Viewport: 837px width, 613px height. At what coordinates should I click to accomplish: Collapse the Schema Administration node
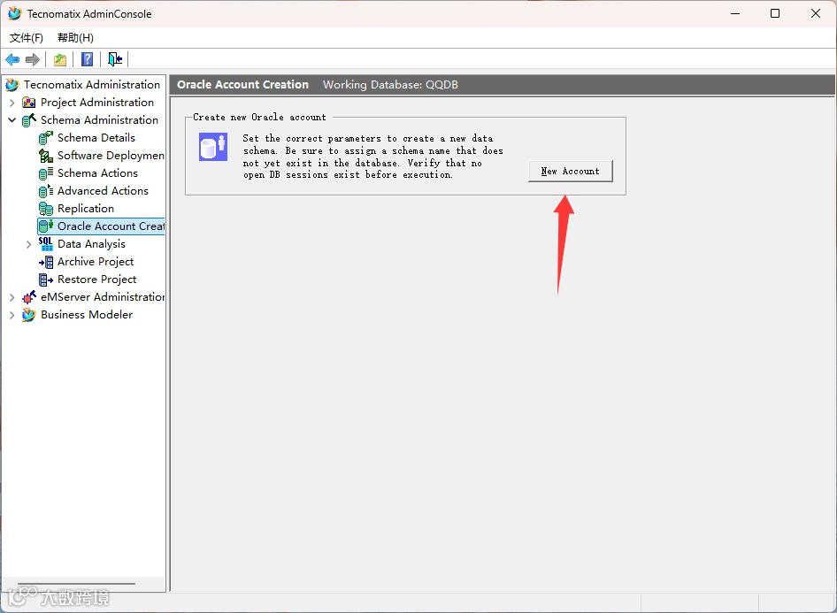pos(12,120)
